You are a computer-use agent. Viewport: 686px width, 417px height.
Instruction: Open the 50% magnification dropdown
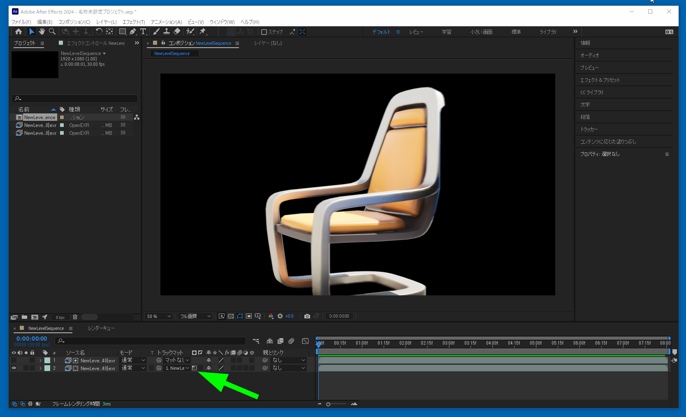158,316
